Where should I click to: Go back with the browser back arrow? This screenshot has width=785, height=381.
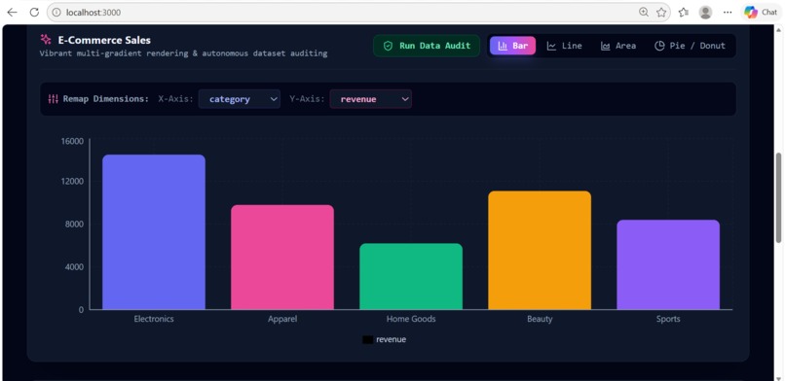coord(12,13)
